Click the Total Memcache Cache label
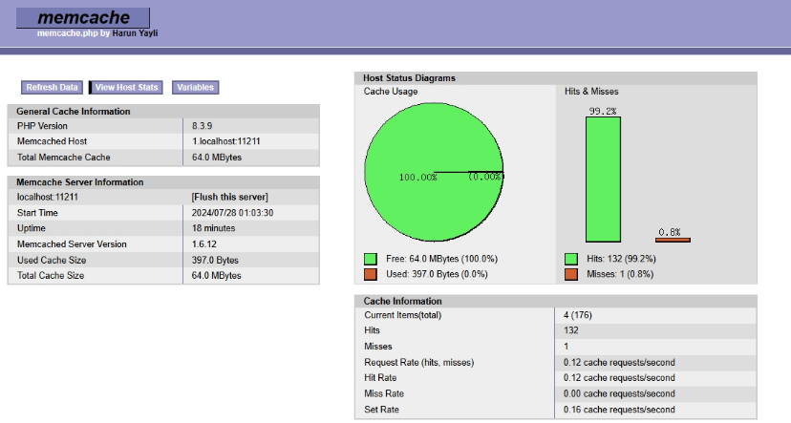Image resolution: width=791 pixels, height=423 pixels. (x=64, y=158)
